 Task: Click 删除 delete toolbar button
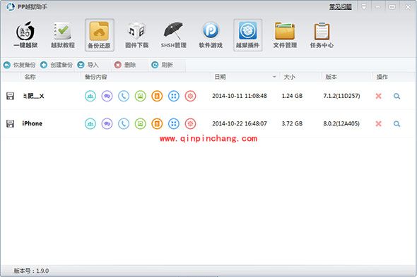[x=125, y=65]
